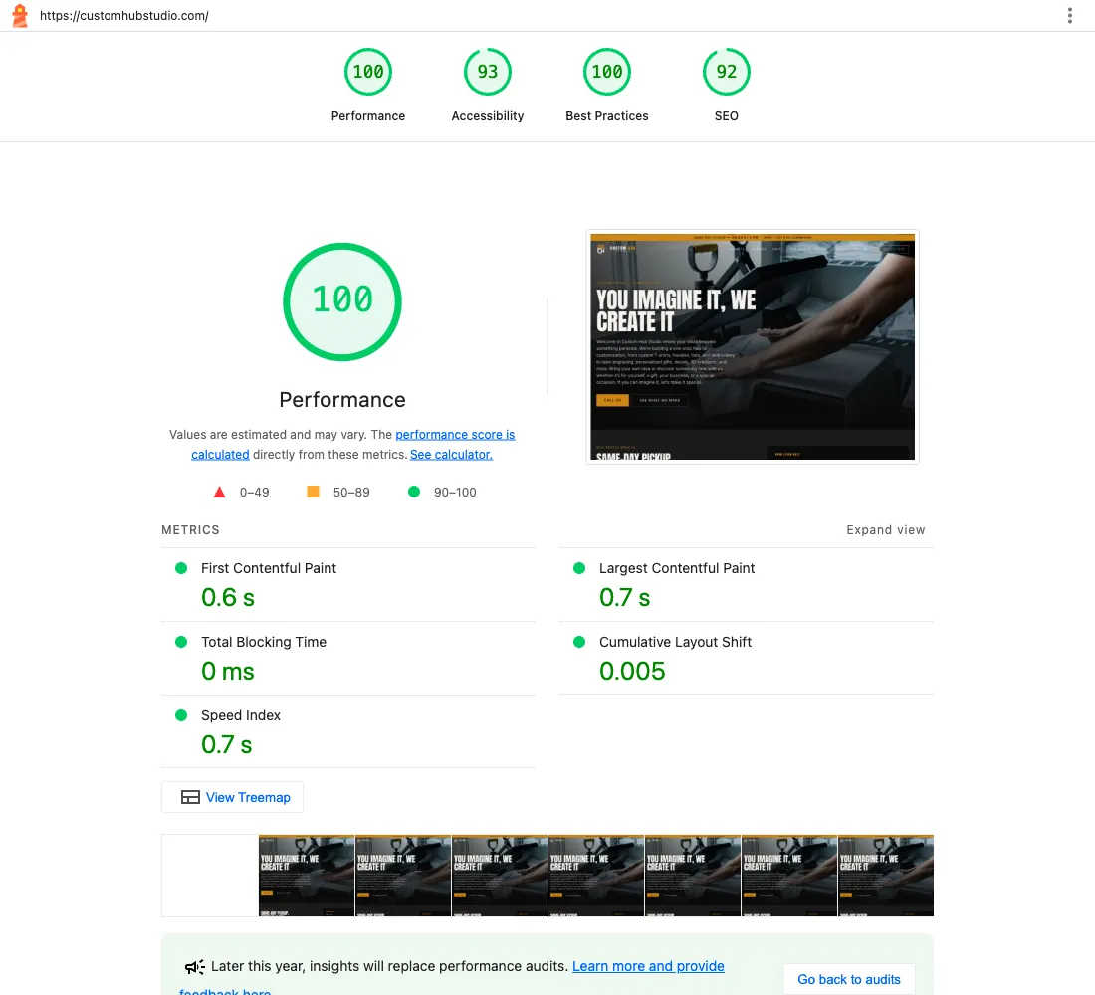Click the Best Practices label in the header

coord(607,115)
